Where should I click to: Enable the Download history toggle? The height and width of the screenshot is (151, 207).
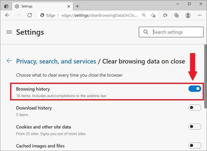[195, 107]
